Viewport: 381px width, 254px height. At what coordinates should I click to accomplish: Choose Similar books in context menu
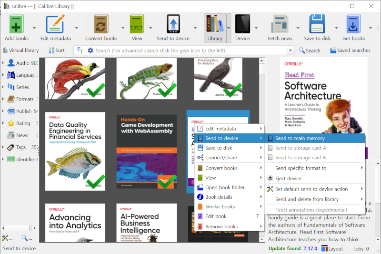click(230, 207)
